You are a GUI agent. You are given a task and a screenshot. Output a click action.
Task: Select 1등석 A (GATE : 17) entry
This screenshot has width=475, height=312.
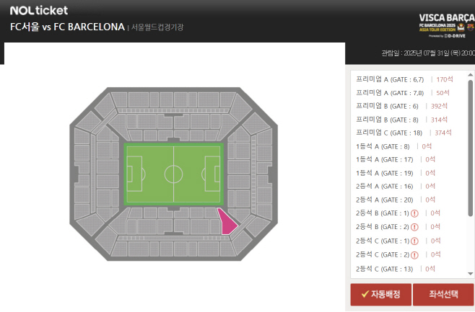click(x=396, y=159)
